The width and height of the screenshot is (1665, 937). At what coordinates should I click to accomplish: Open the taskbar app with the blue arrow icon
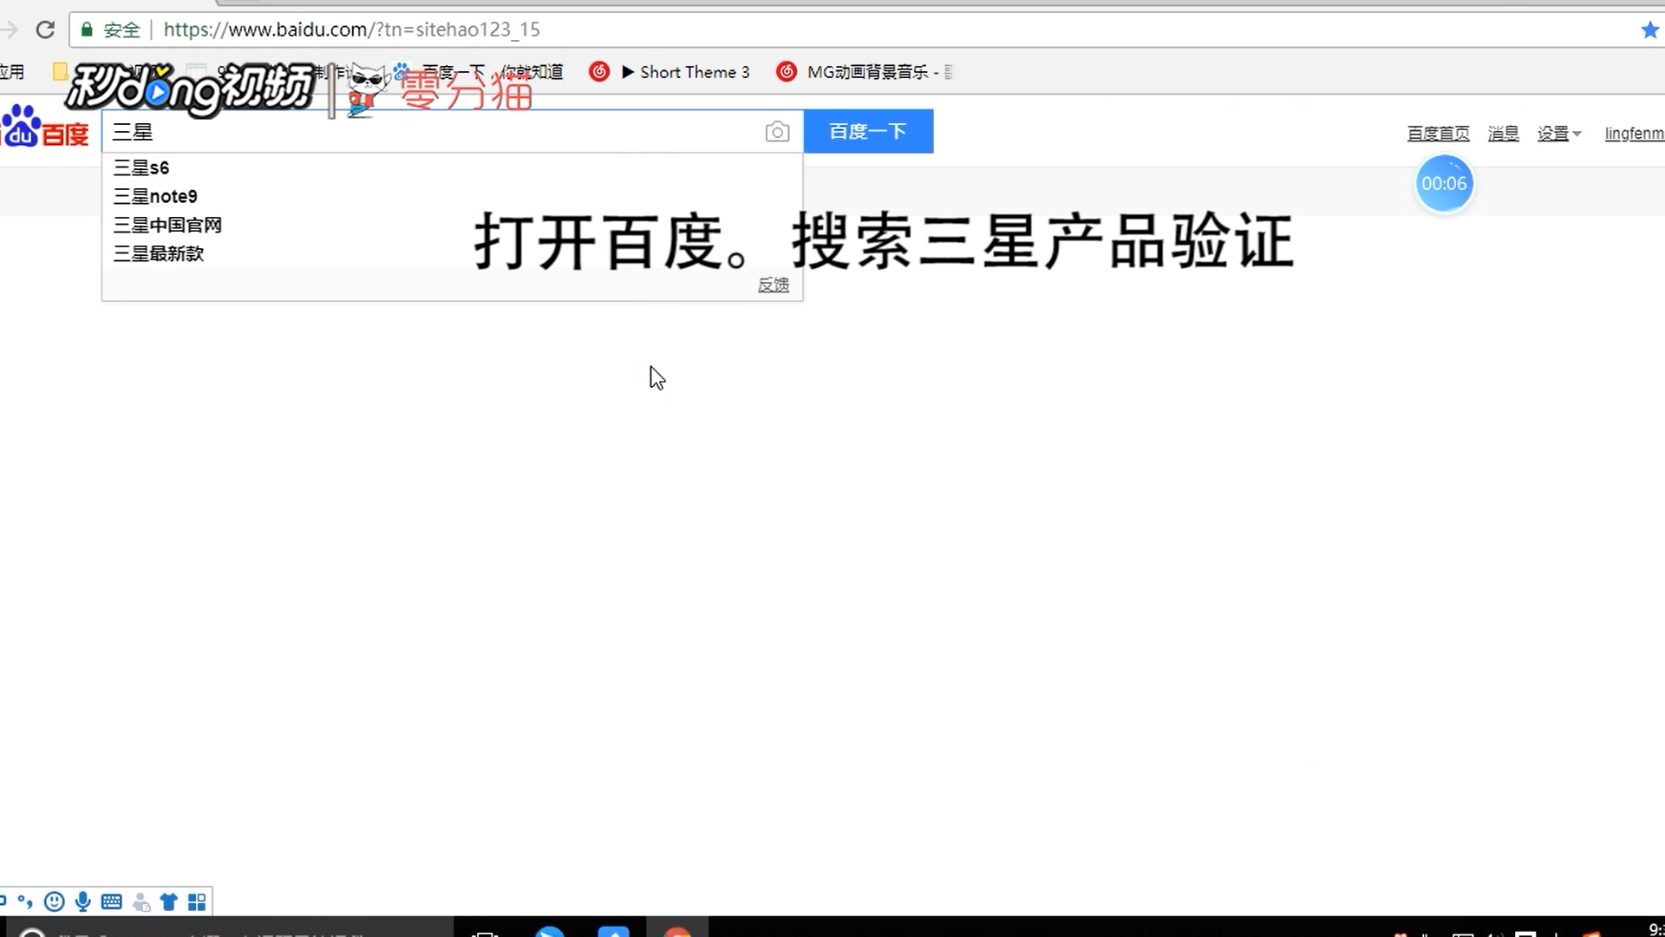(x=613, y=932)
